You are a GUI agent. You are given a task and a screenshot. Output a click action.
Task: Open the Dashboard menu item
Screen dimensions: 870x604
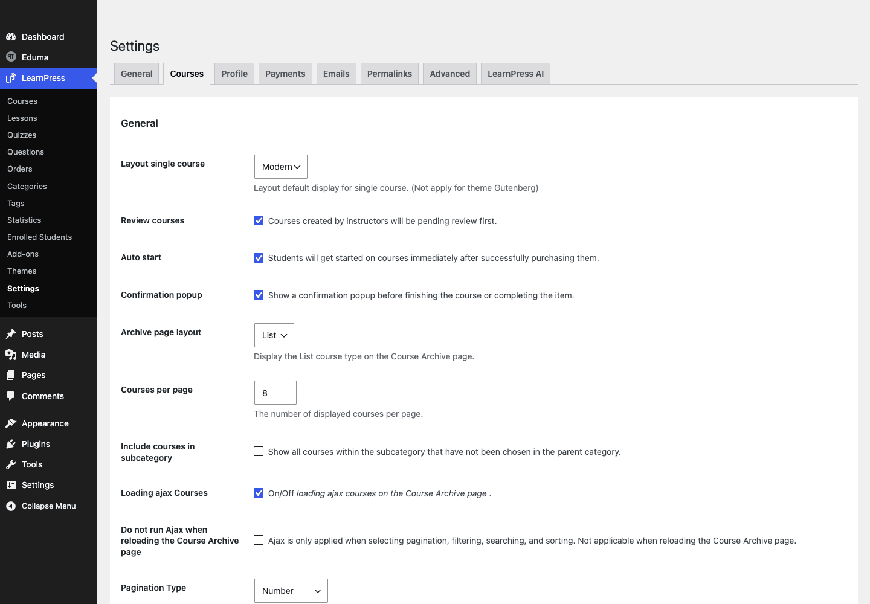coord(48,37)
